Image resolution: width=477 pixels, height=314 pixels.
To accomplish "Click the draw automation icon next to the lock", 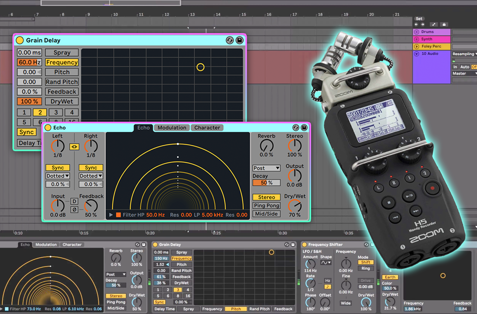I will (x=434, y=24).
